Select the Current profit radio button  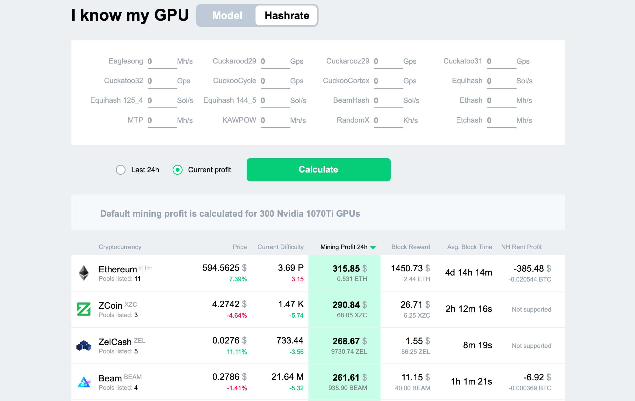[178, 170]
